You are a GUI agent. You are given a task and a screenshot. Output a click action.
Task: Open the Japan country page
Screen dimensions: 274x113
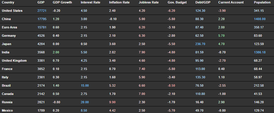click(x=7, y=44)
